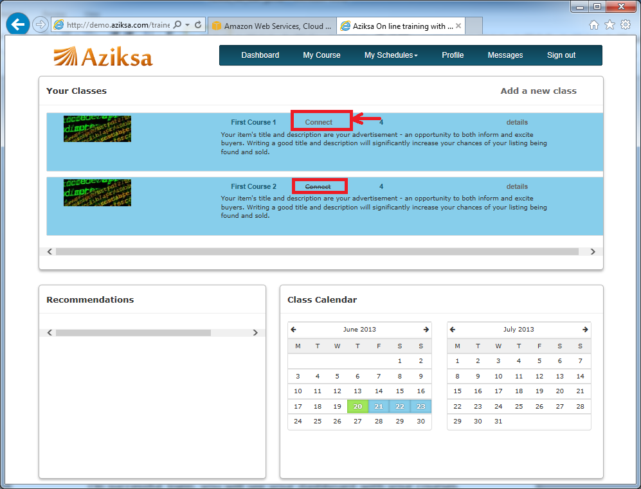641x489 pixels.
Task: Select June 20 highlighted in green
Action: click(x=357, y=406)
